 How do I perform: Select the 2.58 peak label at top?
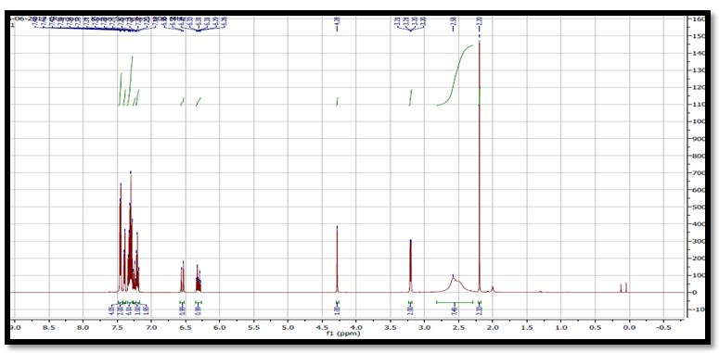point(453,20)
